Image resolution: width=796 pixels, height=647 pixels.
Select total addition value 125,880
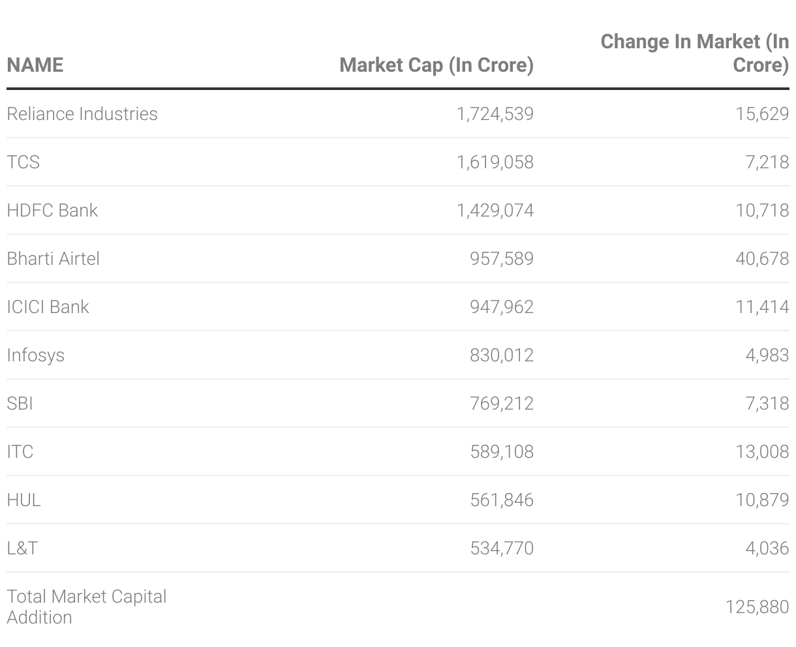coord(757,607)
